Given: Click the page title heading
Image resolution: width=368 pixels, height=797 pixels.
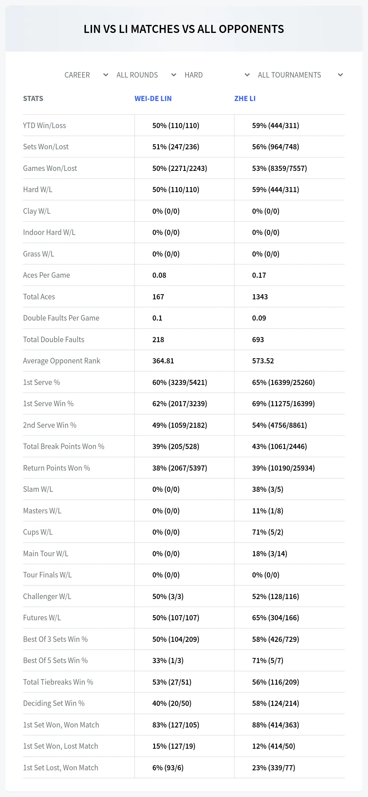Looking at the screenshot, I should (x=184, y=29).
